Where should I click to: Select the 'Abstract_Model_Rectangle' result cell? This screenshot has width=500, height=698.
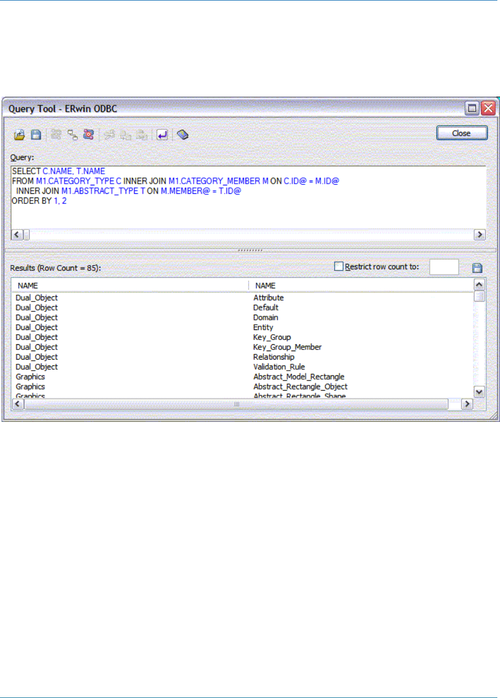pyautogui.click(x=299, y=377)
